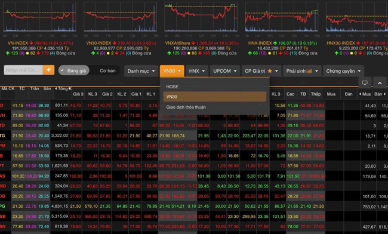Click the sell volume cell 223,47
Image resolution: width=388 pixels, height=234 pixels.
coord(249,136)
